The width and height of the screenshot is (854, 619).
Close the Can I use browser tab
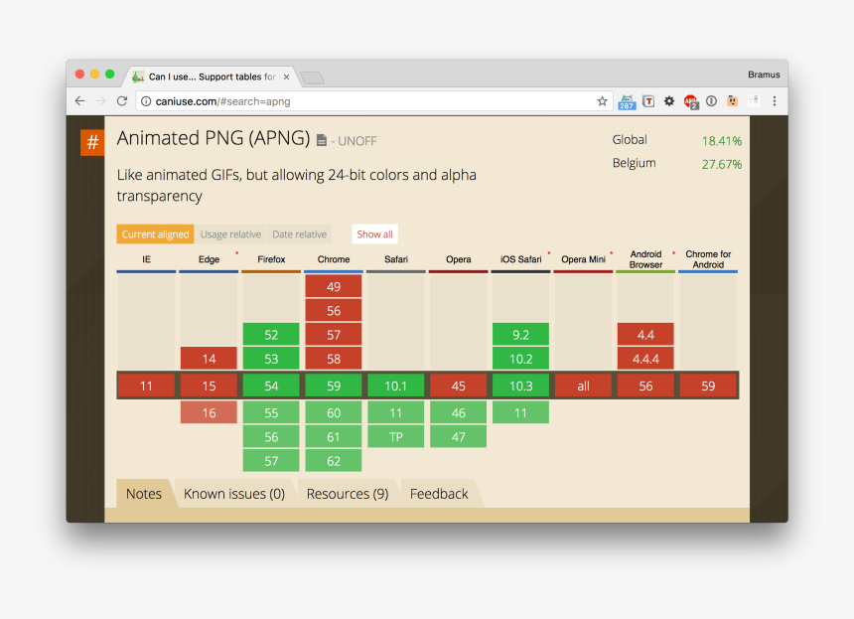click(287, 77)
